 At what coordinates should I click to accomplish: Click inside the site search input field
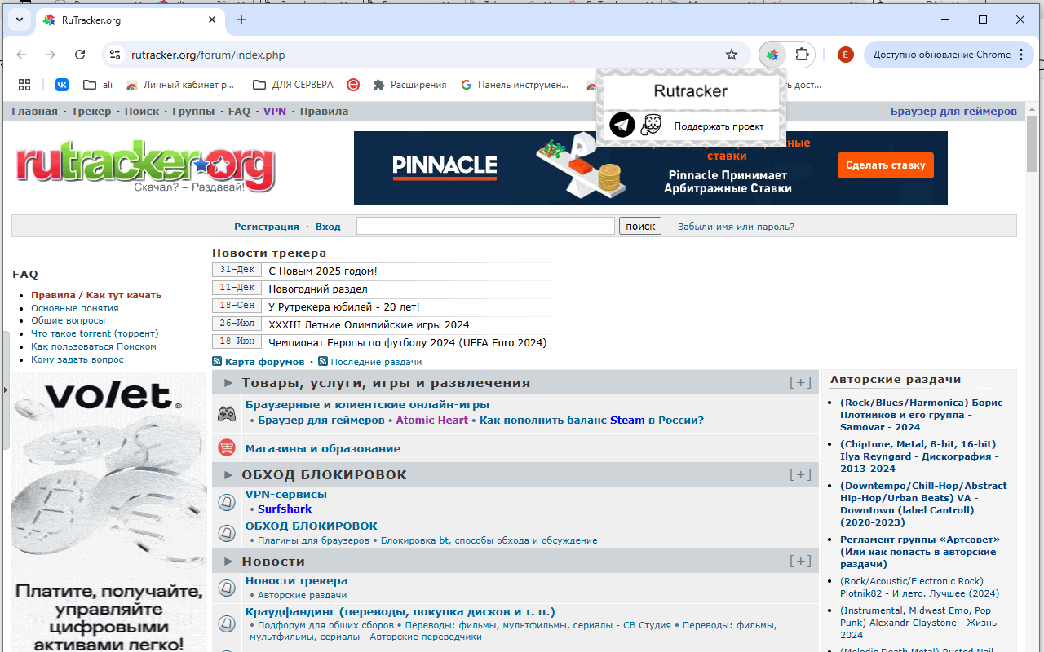[485, 225]
